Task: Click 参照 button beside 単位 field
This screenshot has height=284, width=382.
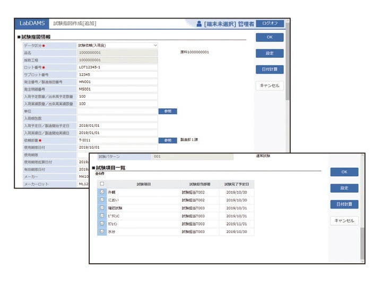Action: pos(168,111)
